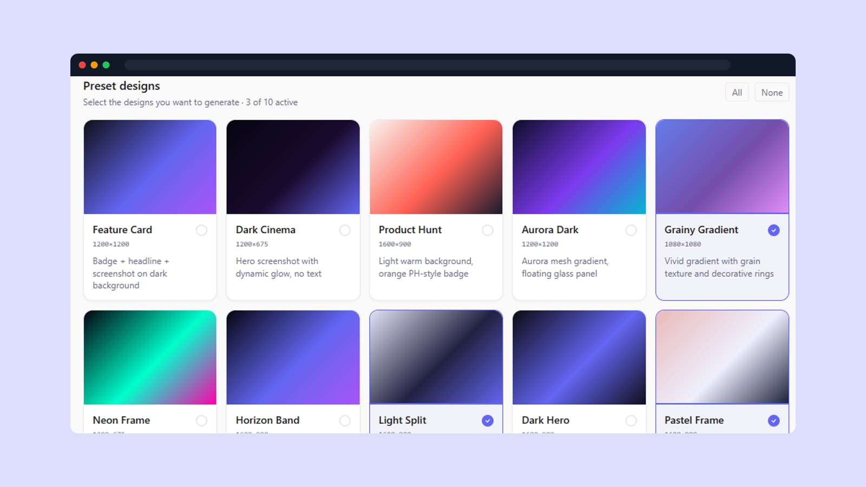Select the Feature Card preset checkbox
866x487 pixels.
(201, 230)
